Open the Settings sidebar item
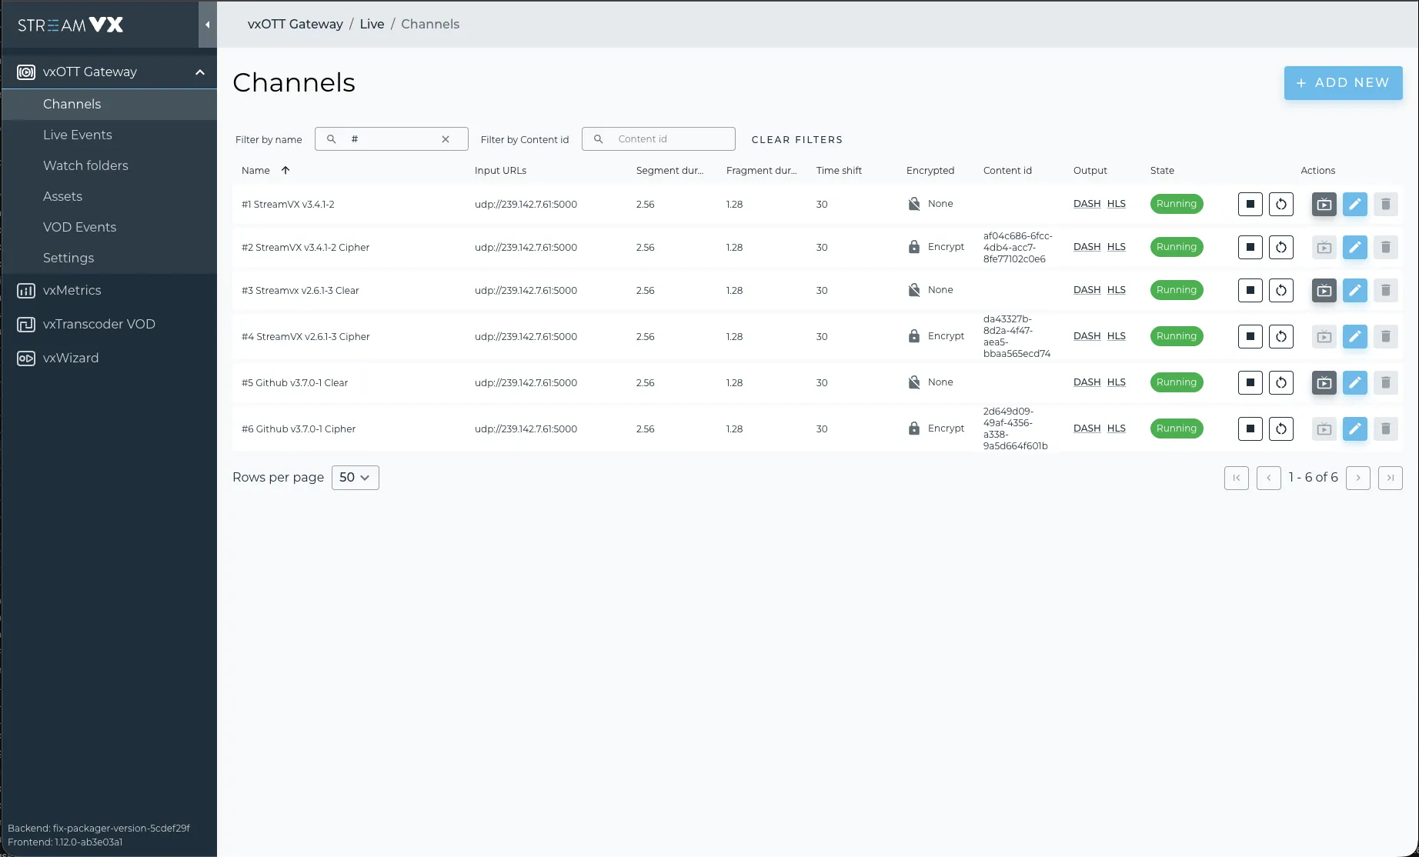 [109, 258]
